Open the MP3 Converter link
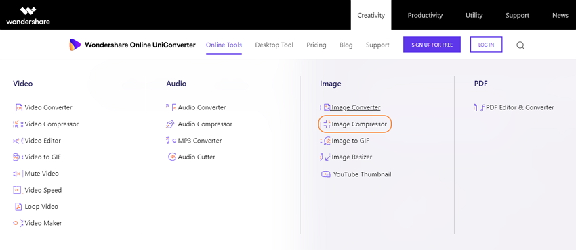Screen dimensions: 576x250 point(200,141)
